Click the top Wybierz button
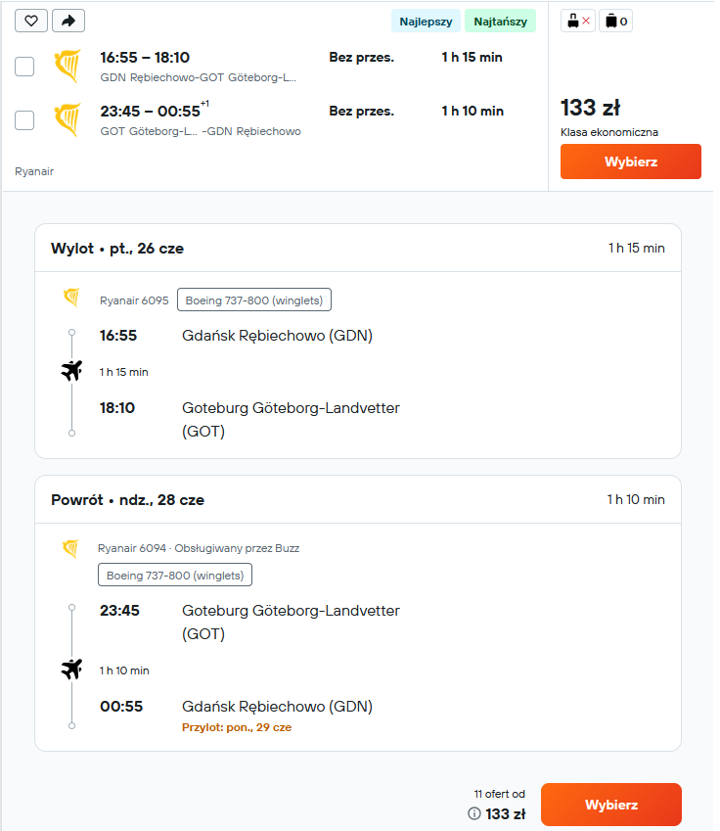 (630, 162)
